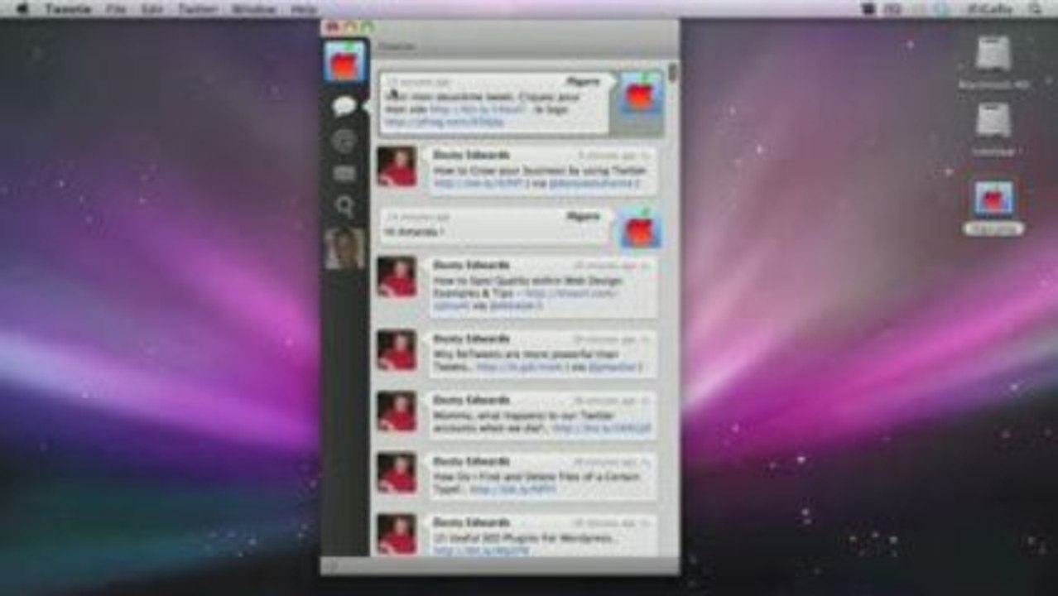Open the Apple menu
Image resolution: width=1058 pixels, height=596 pixels.
(22, 9)
